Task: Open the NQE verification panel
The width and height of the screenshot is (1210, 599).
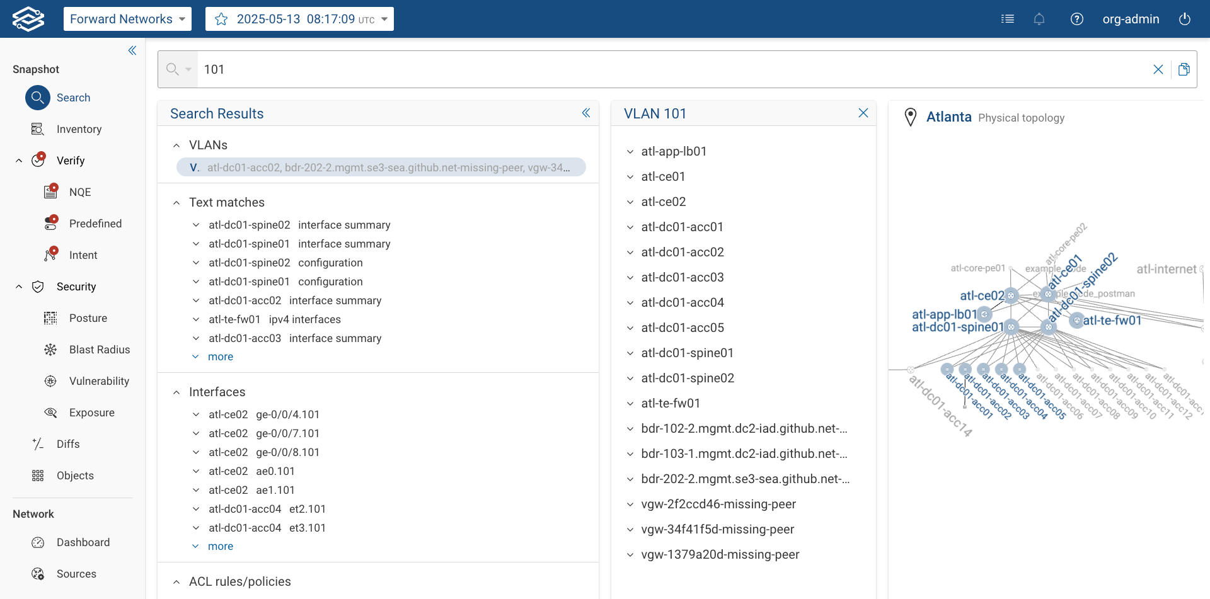Action: 79,191
